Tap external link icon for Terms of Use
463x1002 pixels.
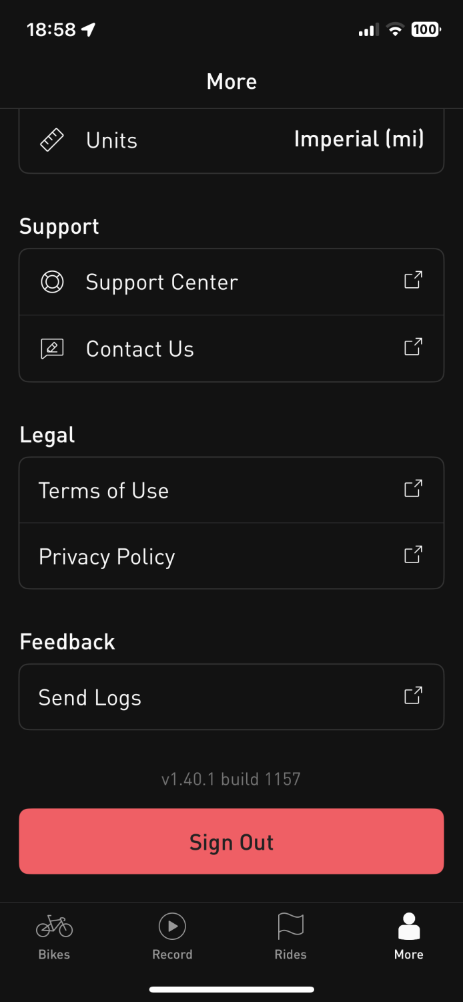click(413, 488)
